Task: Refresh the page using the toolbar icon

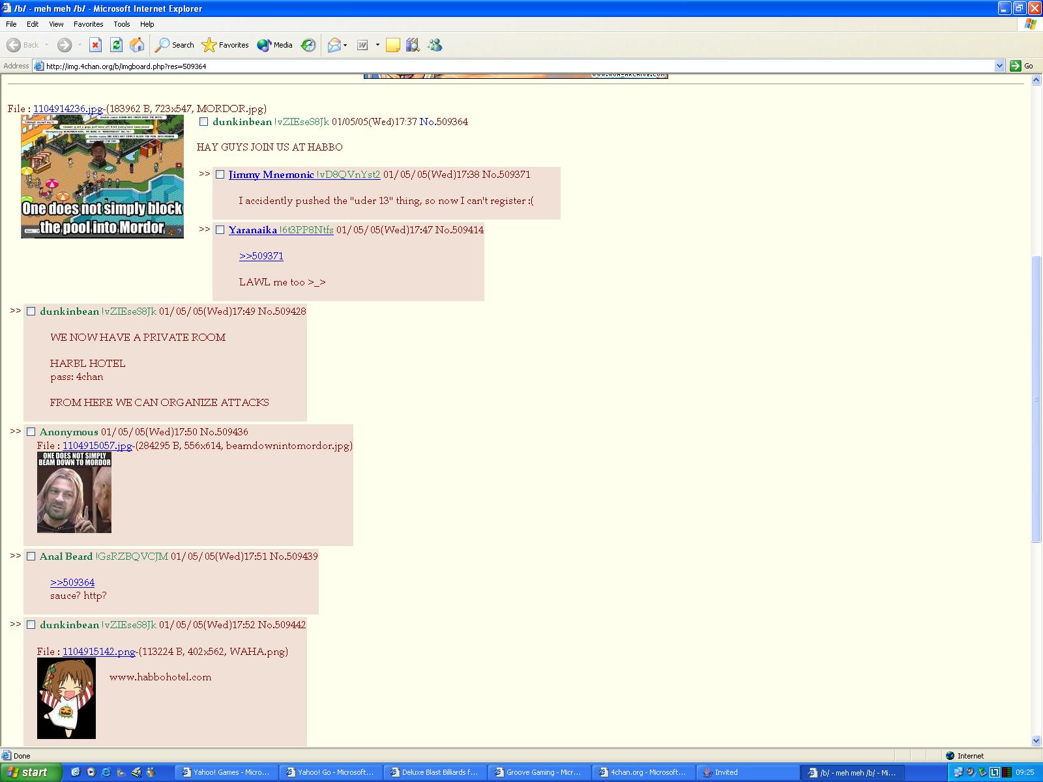Action: 116,45
